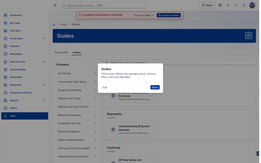Click Done in the Guides popup
The width and height of the screenshot is (261, 163).
[155, 87]
